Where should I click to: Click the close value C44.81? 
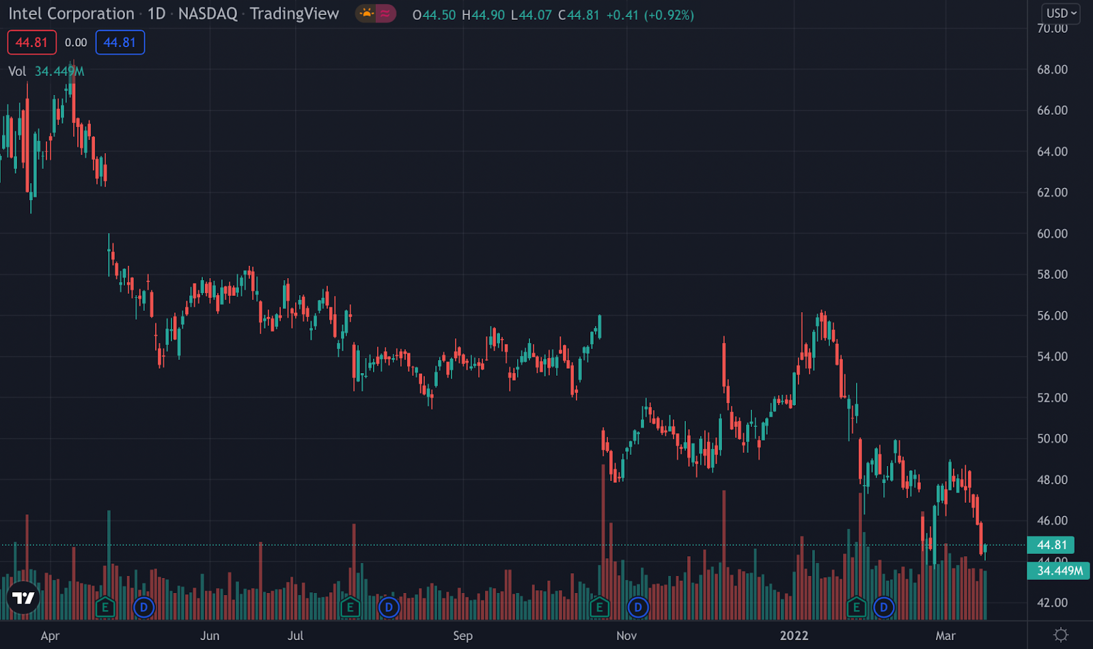579,15
